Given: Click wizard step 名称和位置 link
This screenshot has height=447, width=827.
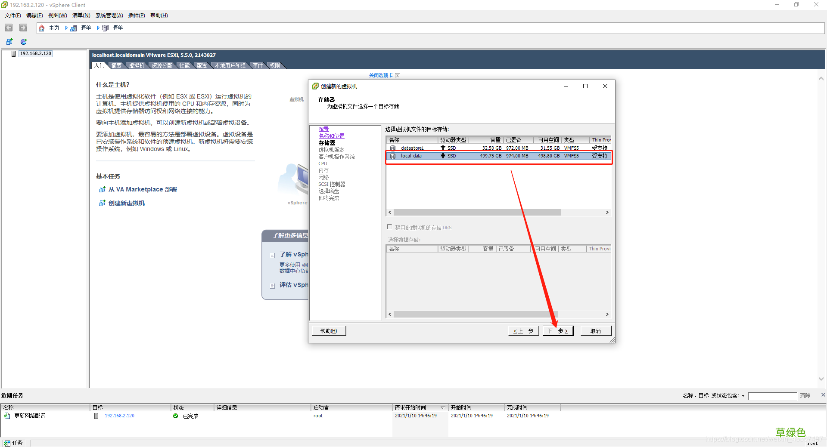Looking at the screenshot, I should click(x=331, y=136).
